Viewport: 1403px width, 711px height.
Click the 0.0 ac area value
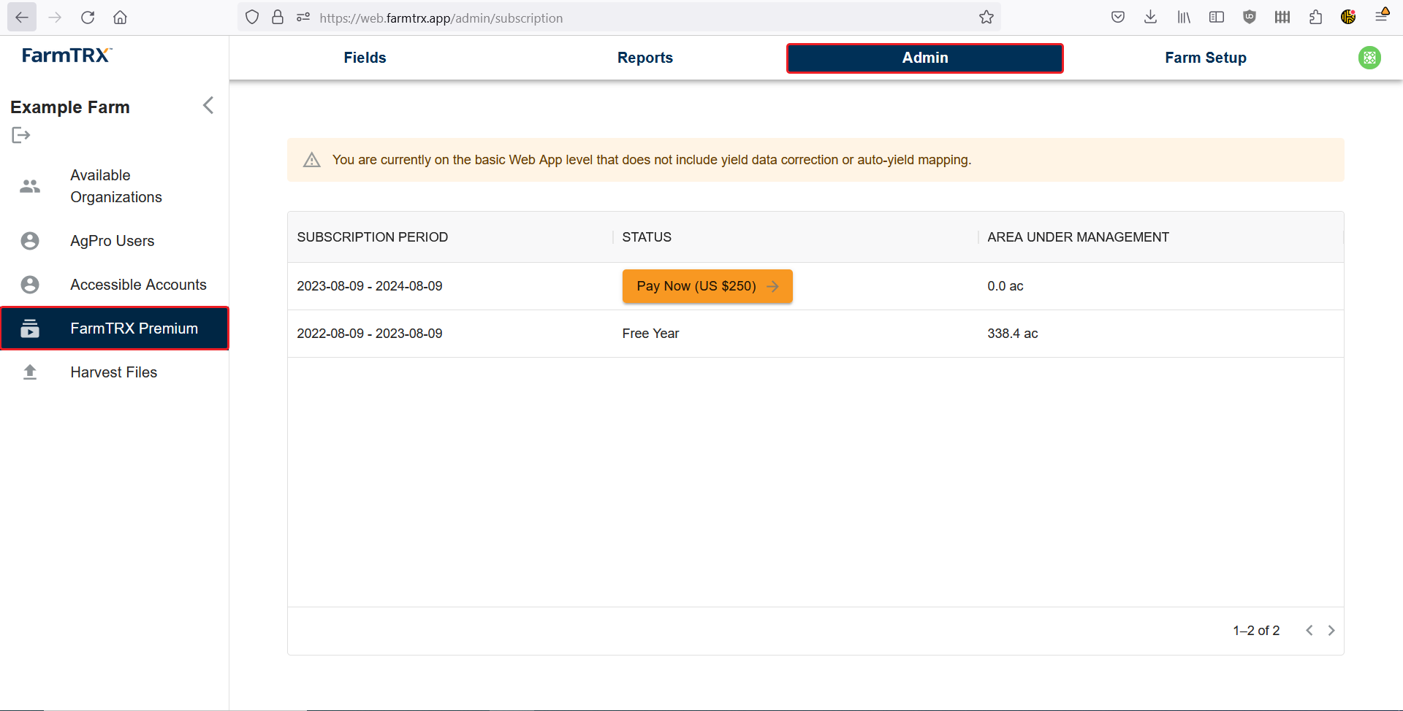1005,286
